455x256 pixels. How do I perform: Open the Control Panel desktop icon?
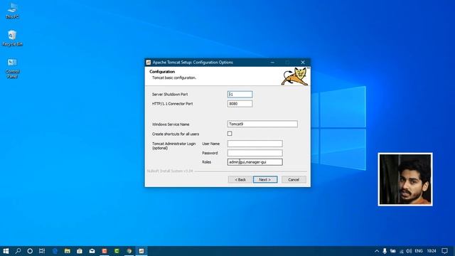click(12, 68)
